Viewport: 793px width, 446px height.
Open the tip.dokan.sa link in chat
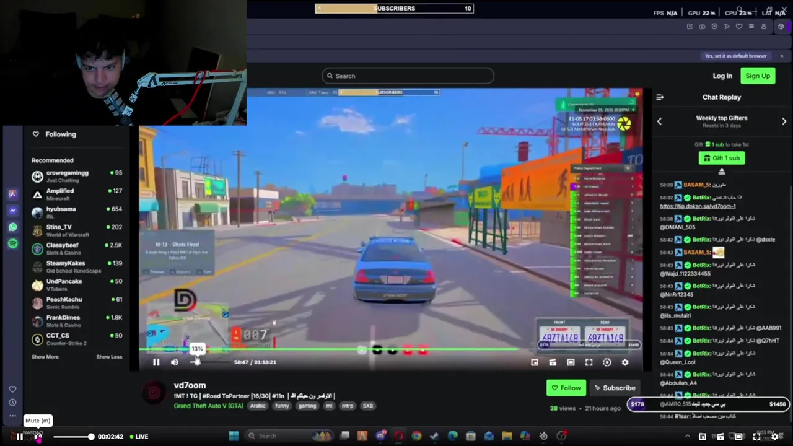(698, 206)
